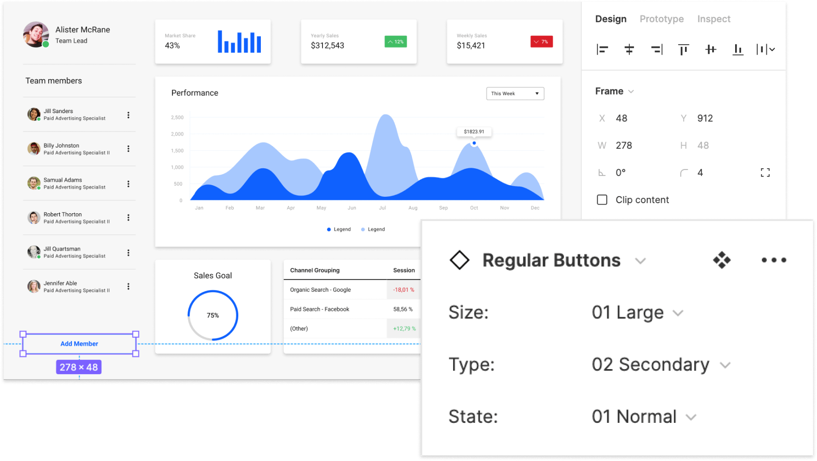
Task: Click the corner radius icon
Action: [x=684, y=173]
